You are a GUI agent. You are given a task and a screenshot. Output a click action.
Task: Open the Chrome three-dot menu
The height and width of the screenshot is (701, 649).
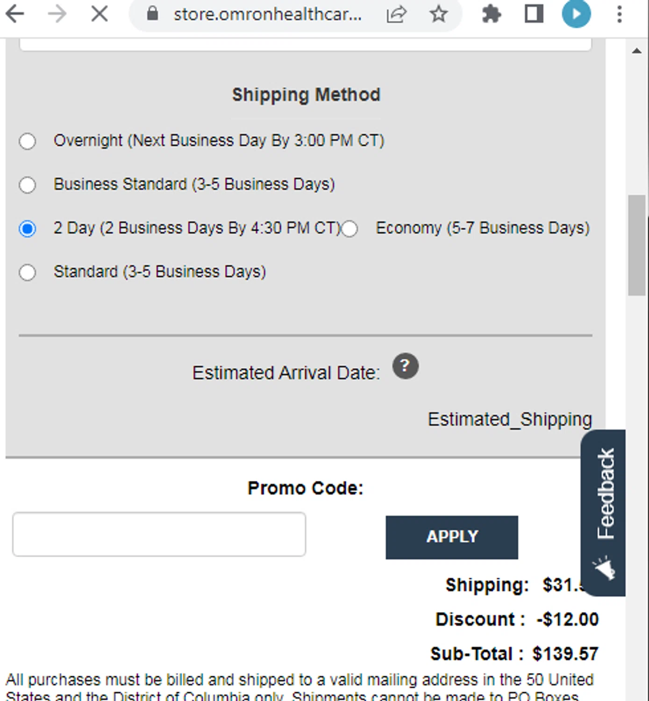[620, 14]
